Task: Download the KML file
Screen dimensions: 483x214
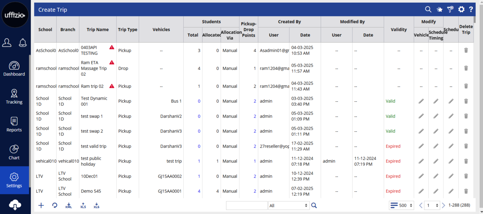Action: click(x=69, y=206)
